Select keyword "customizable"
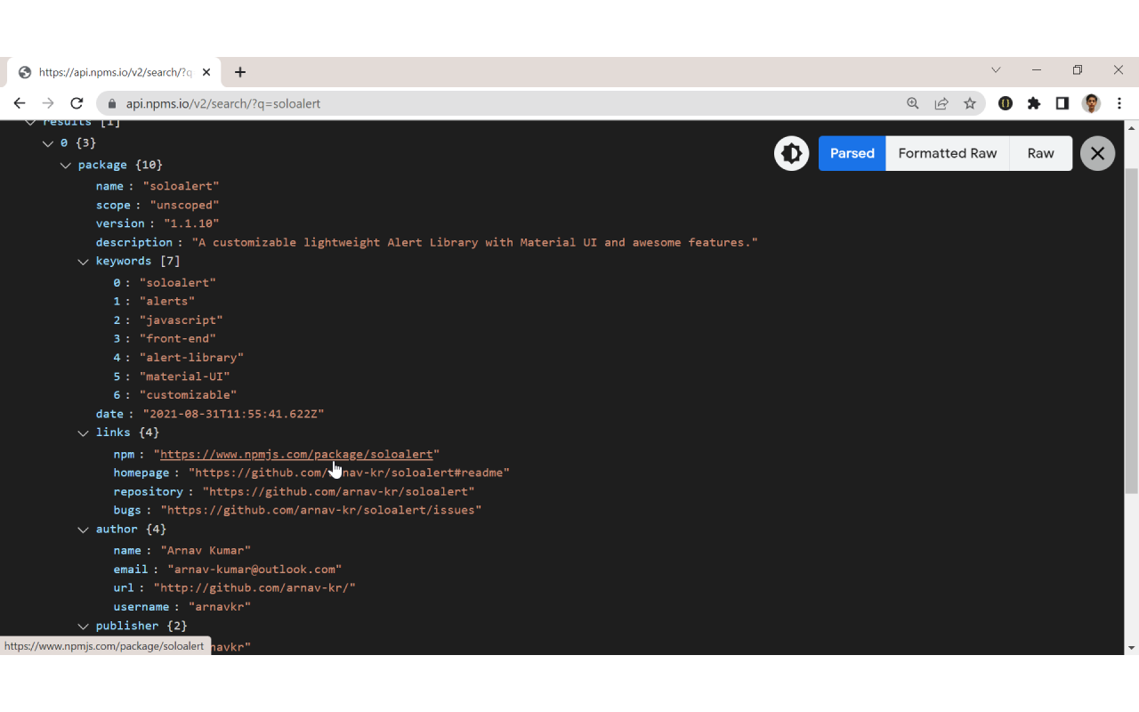1139x712 pixels. [x=189, y=394]
